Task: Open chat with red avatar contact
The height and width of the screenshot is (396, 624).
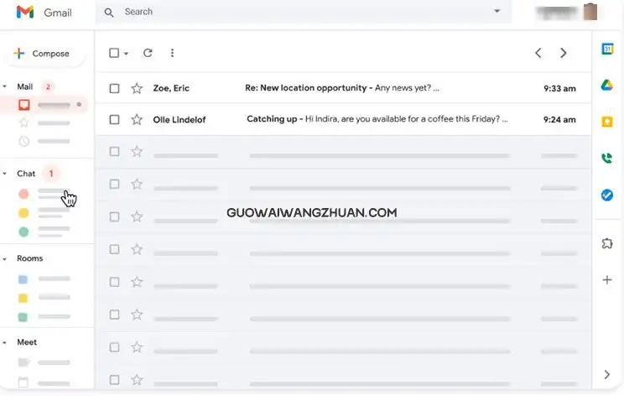Action: coord(23,194)
